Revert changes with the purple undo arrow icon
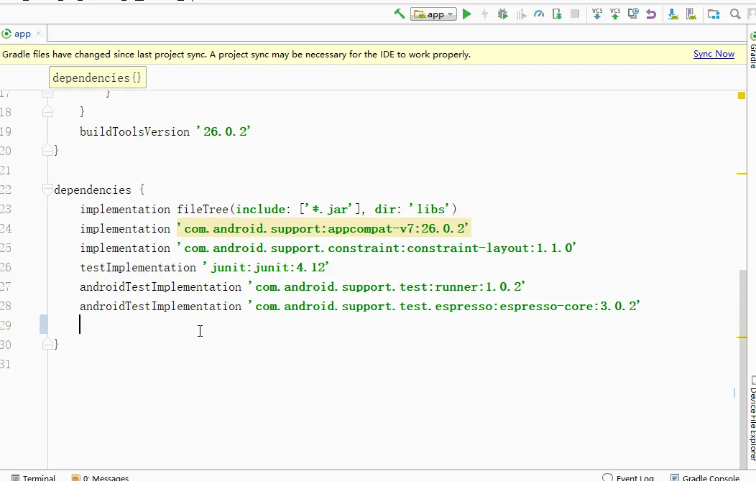 [x=650, y=13]
